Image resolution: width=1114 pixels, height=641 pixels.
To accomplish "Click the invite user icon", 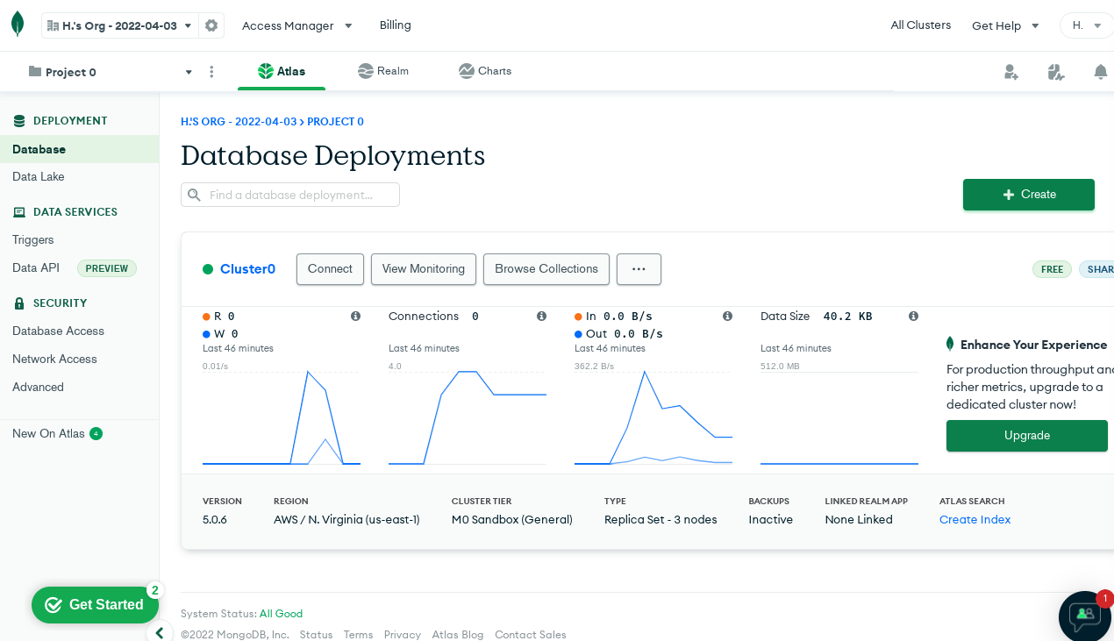I will (1010, 72).
